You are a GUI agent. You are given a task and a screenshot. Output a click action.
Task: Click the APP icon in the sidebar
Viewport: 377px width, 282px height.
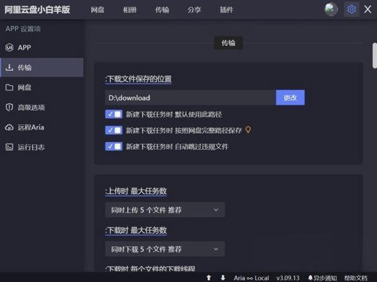click(x=9, y=47)
